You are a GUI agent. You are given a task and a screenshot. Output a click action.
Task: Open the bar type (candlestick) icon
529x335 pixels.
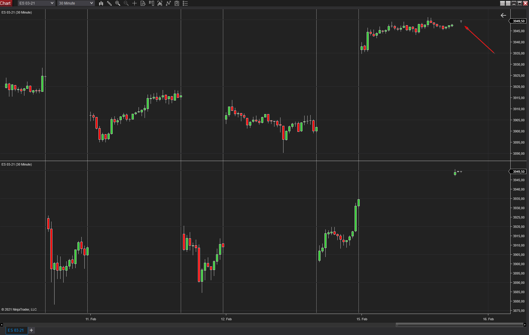[101, 3]
